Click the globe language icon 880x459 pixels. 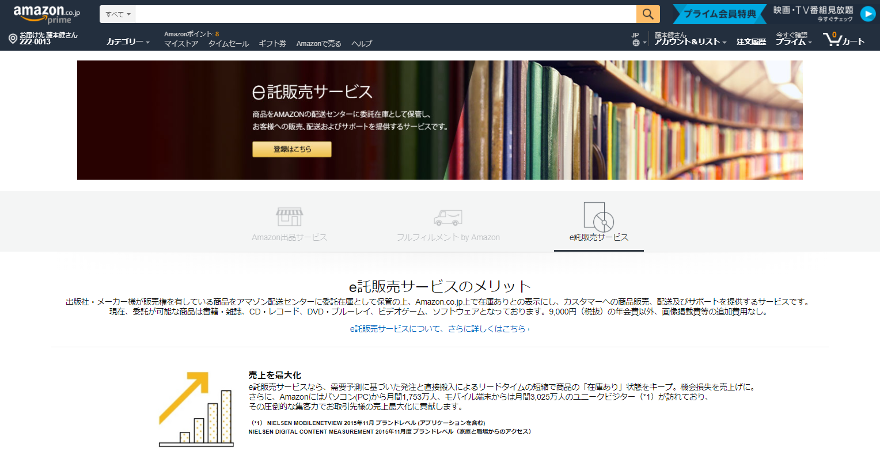636,43
